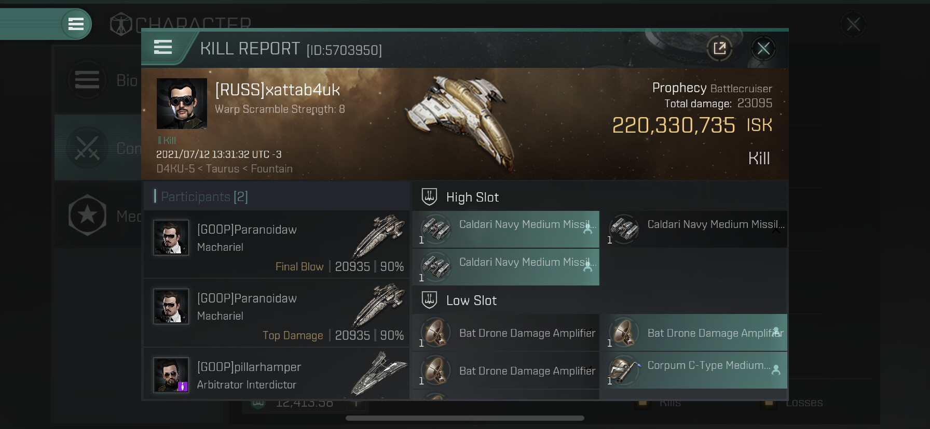Image resolution: width=930 pixels, height=429 pixels.
Task: Open the kill report hamburger menu
Action: pos(163,48)
